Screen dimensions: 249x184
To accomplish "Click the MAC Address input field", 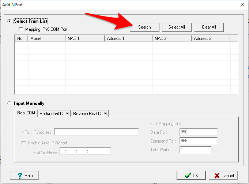I will point(85,151).
